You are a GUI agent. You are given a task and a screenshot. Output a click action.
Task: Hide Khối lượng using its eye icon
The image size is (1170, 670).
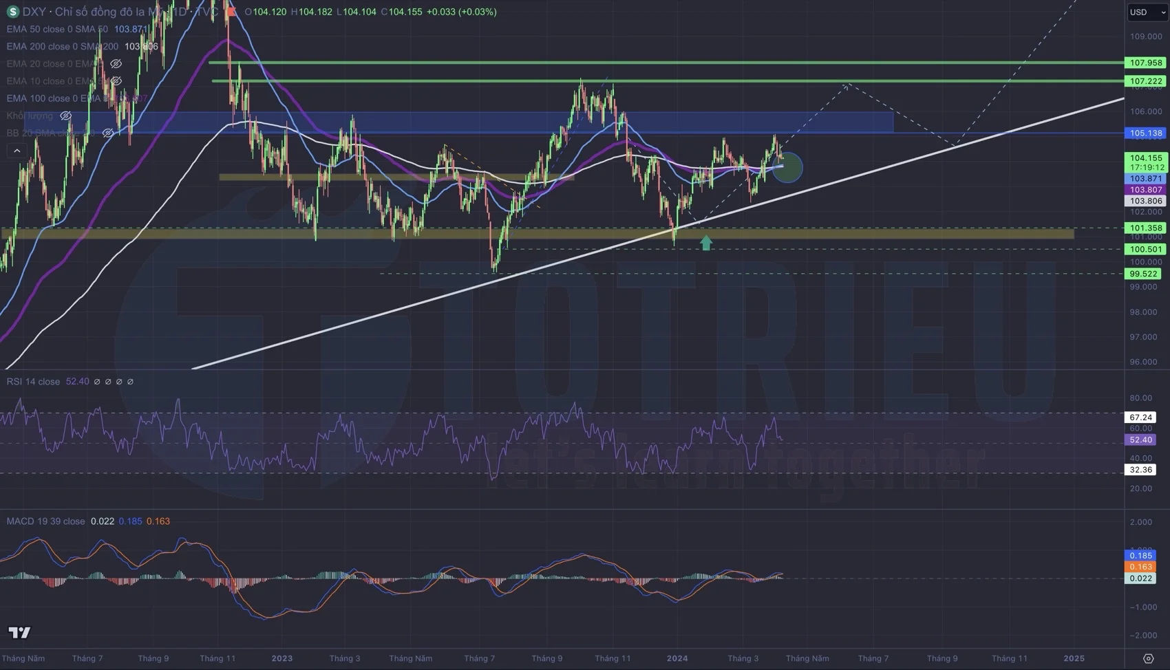(65, 116)
